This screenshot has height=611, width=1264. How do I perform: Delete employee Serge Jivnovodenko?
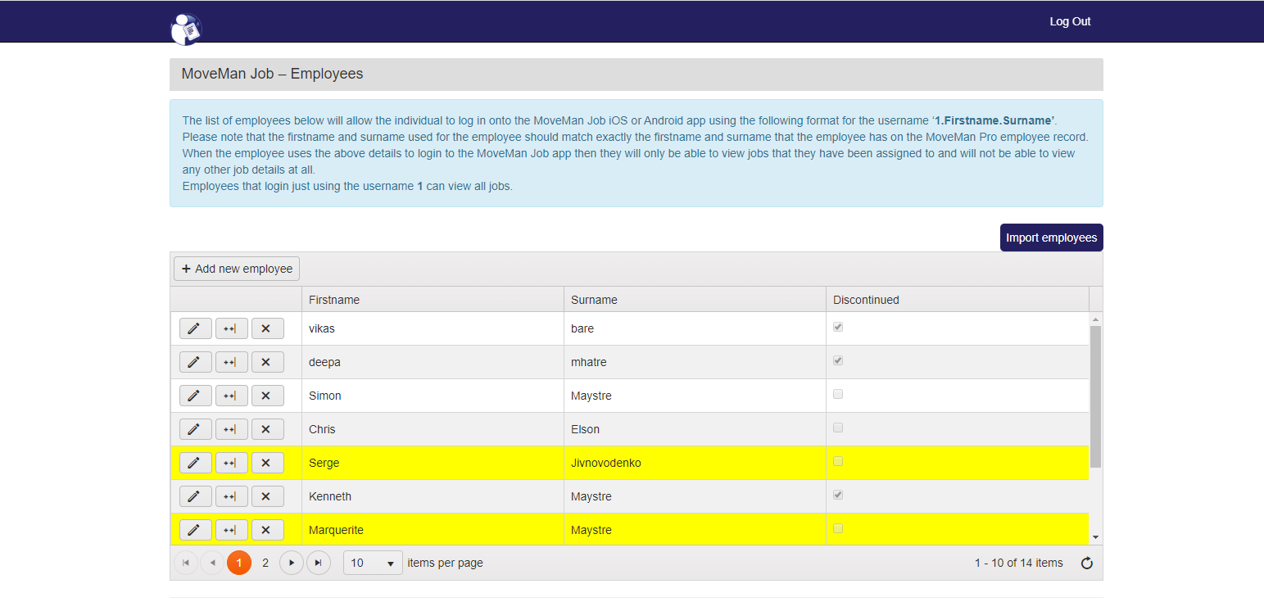[x=268, y=463]
